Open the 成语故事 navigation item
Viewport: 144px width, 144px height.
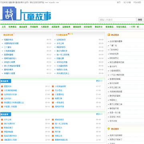56,27
